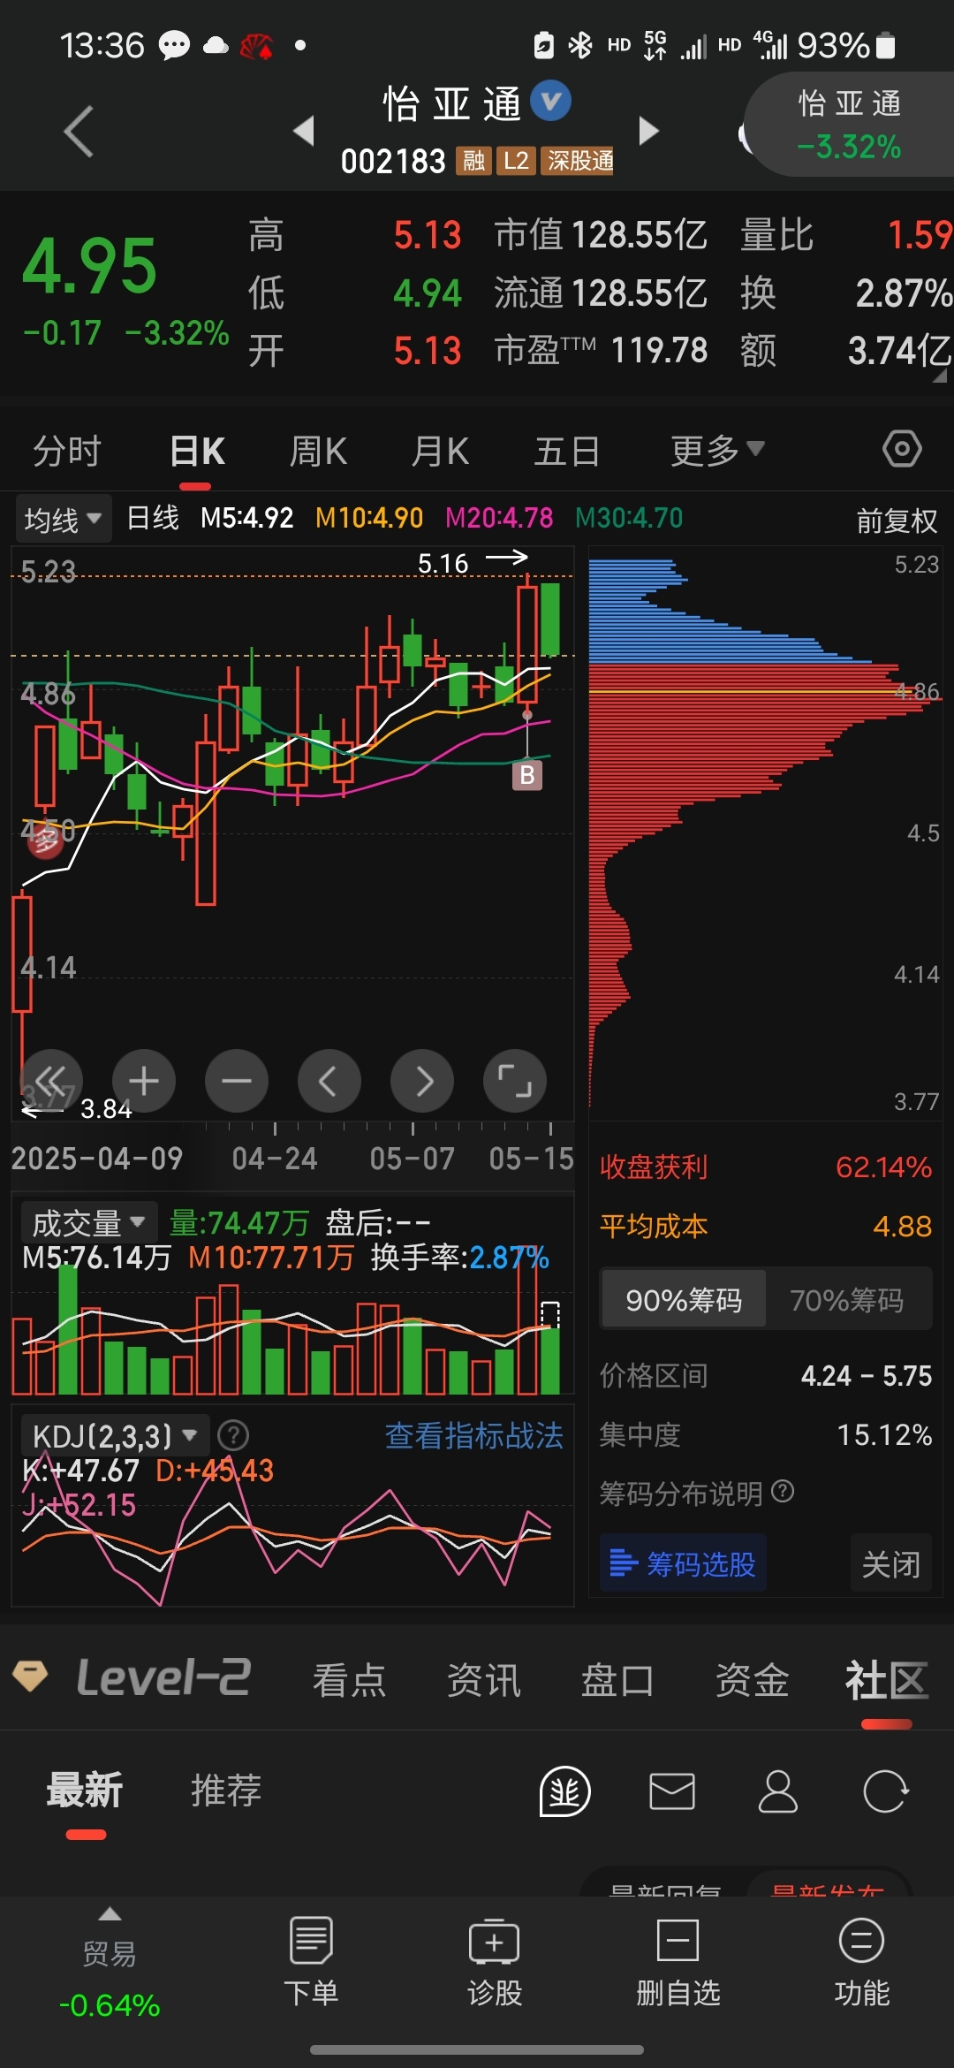Select 推荐 community tab
Screen dimensions: 954x2068
[x=226, y=1790]
